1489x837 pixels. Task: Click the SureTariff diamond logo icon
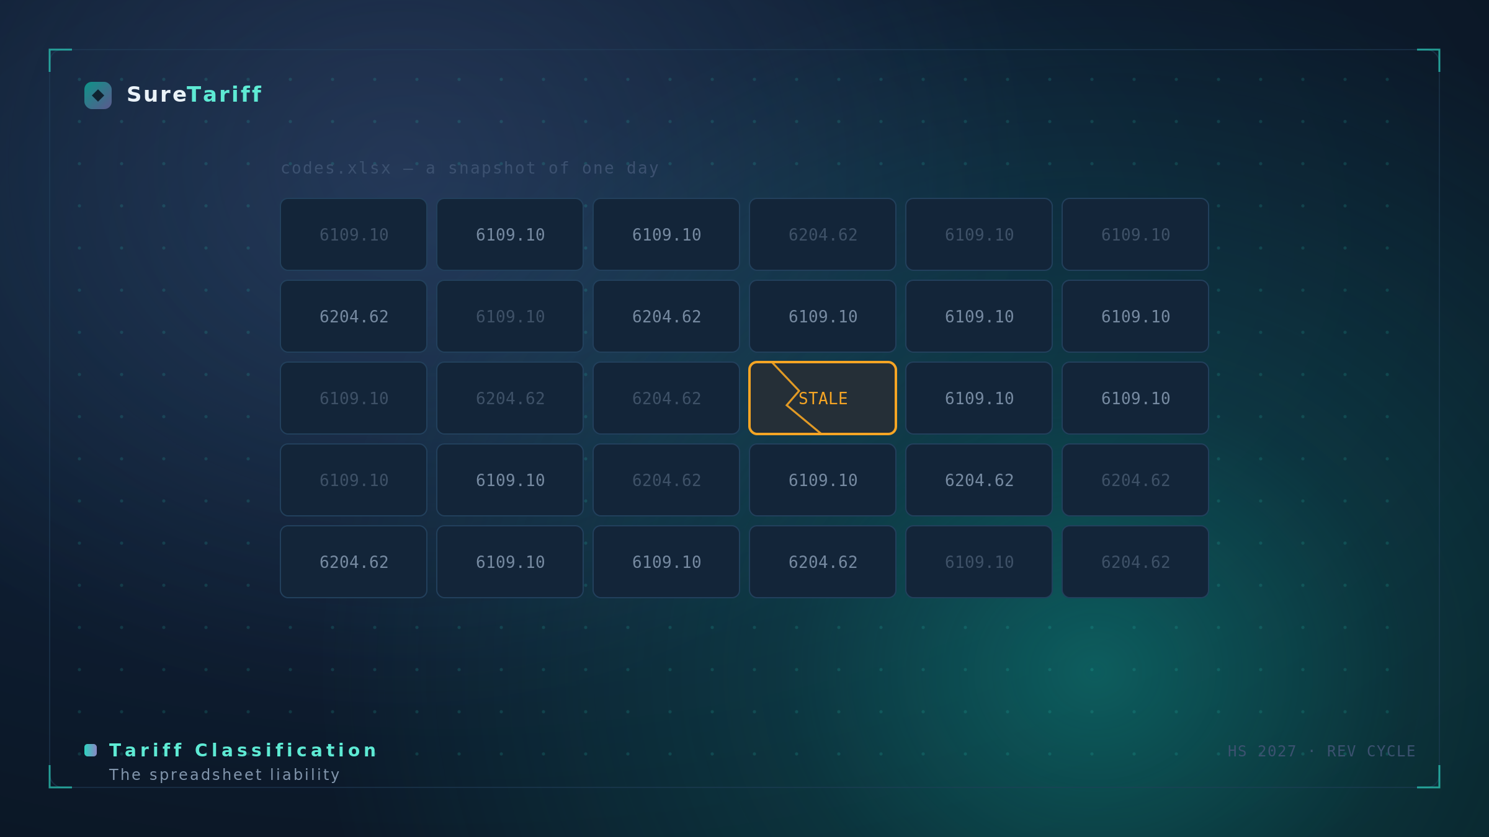[98, 95]
